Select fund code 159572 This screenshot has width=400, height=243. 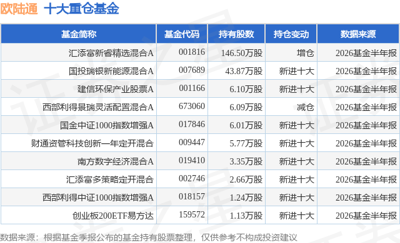[192, 214]
